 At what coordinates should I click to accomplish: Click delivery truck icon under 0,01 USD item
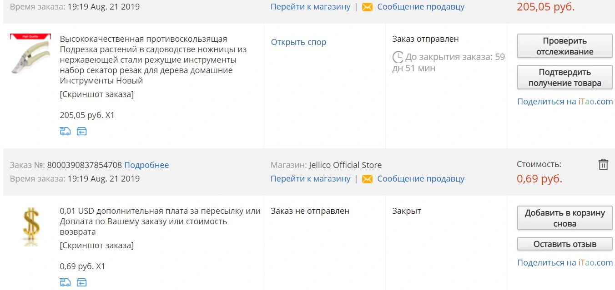tap(66, 282)
